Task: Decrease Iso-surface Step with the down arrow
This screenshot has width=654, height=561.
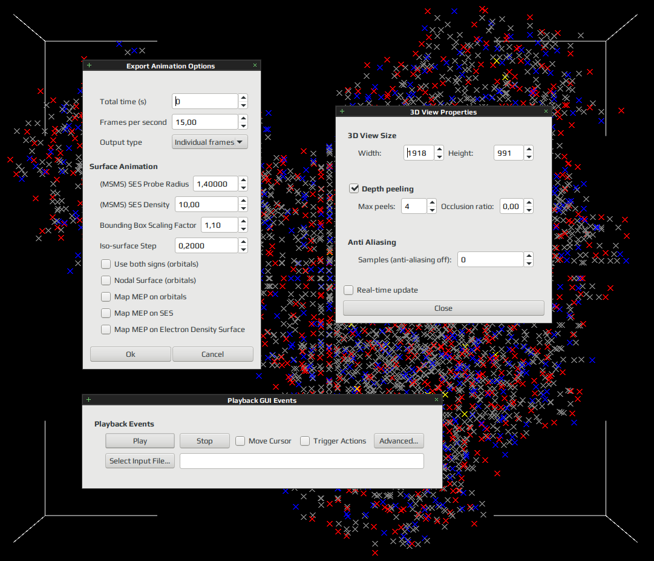Action: pos(244,250)
